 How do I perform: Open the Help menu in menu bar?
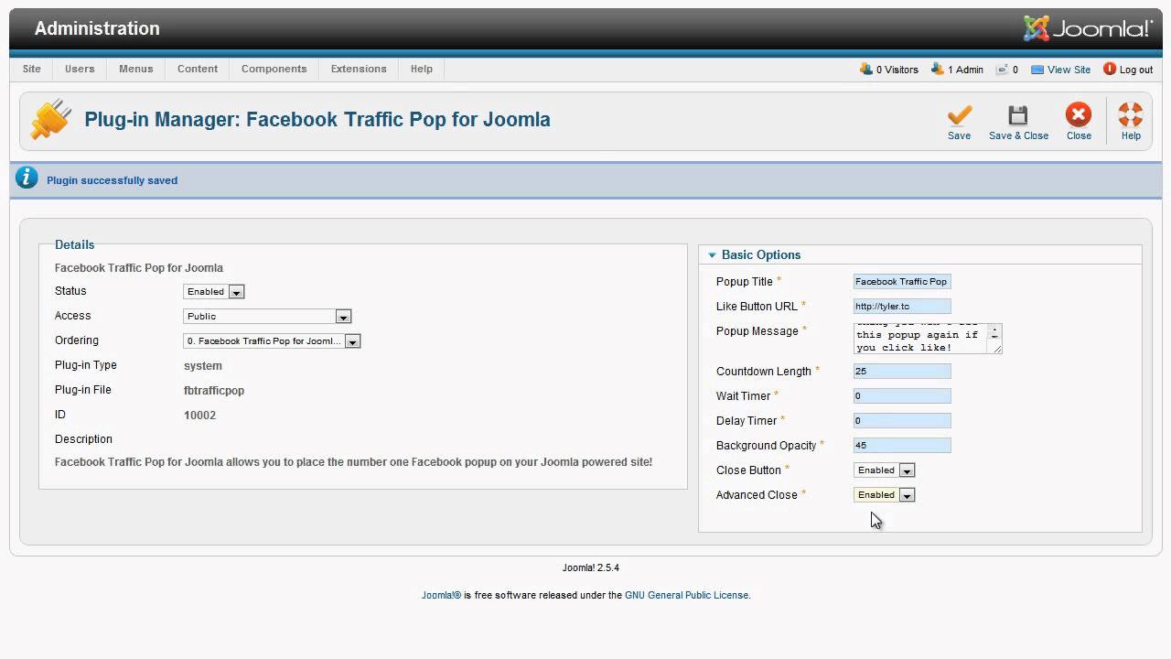[x=422, y=69]
